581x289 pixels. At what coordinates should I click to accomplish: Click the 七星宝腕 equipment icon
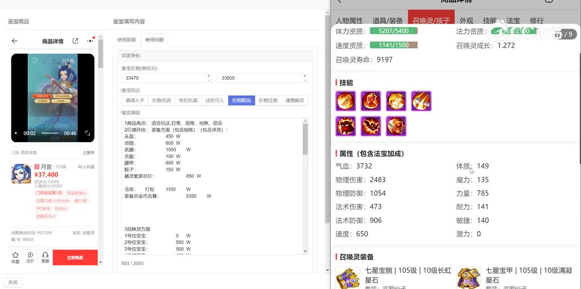point(347,278)
